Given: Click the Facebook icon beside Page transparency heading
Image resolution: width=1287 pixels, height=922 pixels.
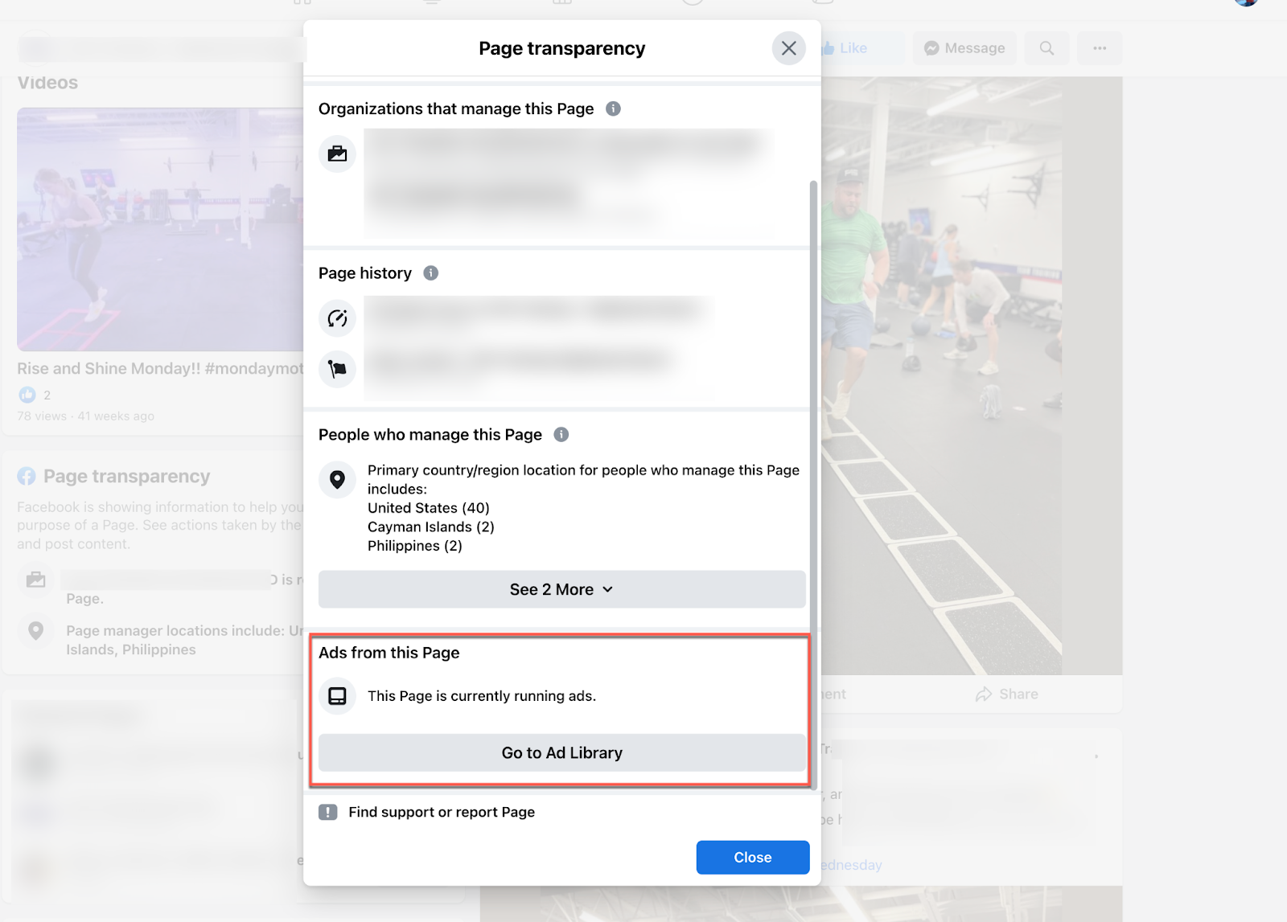Looking at the screenshot, I should (27, 477).
